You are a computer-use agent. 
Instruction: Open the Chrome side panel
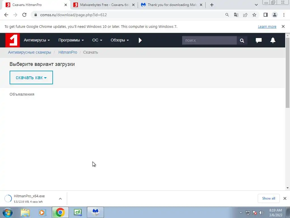click(x=266, y=15)
